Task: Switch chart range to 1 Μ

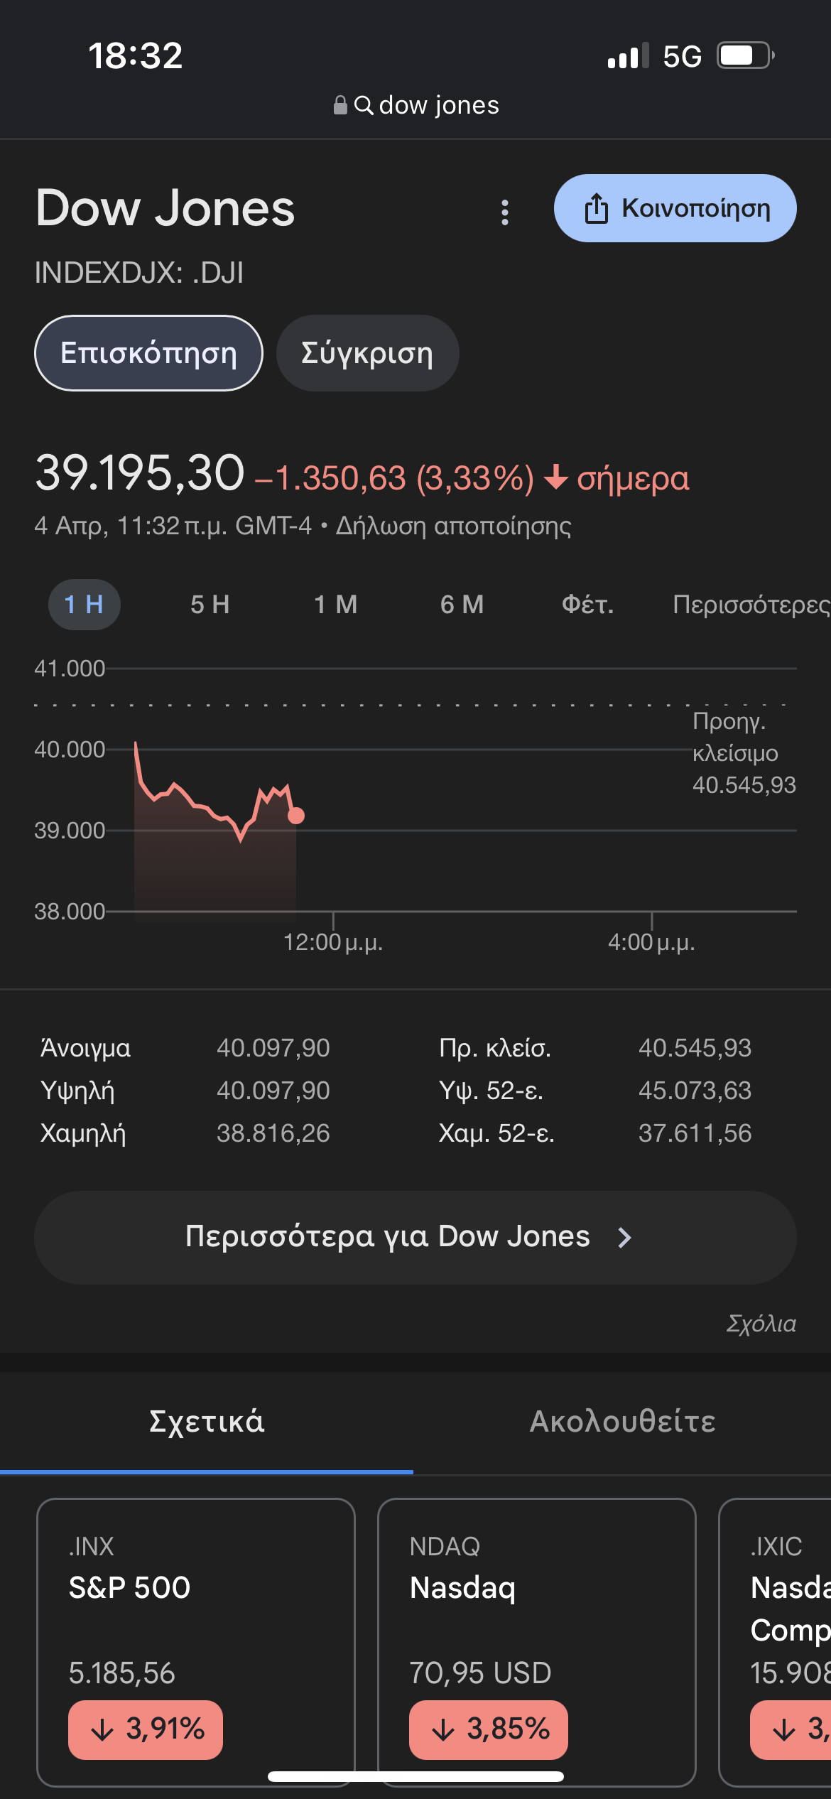Action: [x=336, y=605]
